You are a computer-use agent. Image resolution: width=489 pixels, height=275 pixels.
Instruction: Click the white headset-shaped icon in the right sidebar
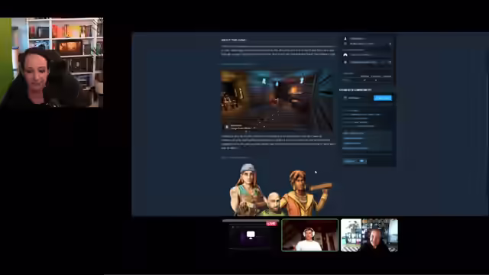[345, 55]
